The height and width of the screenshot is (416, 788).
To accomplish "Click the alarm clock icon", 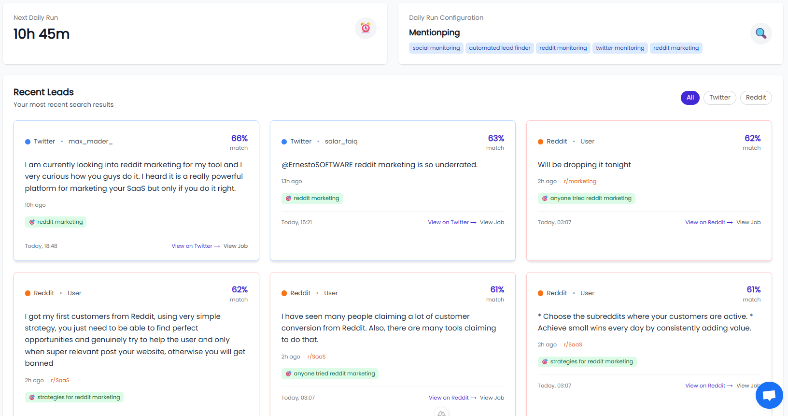I will [x=366, y=28].
